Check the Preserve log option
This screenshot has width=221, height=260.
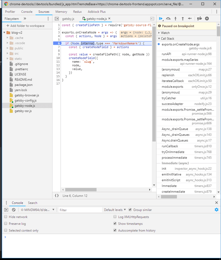point(6,224)
